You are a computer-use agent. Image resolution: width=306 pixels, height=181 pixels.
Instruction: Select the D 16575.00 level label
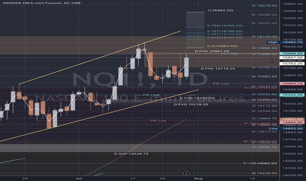265,6
